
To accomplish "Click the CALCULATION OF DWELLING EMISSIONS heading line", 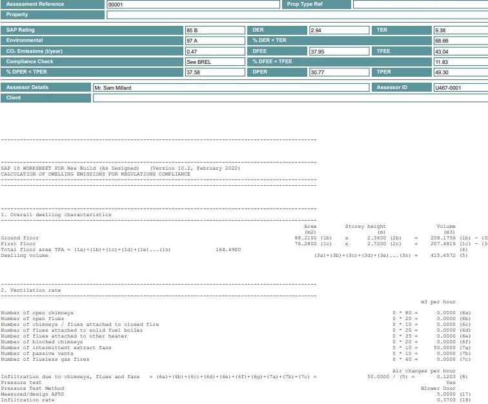I will 96,174.
